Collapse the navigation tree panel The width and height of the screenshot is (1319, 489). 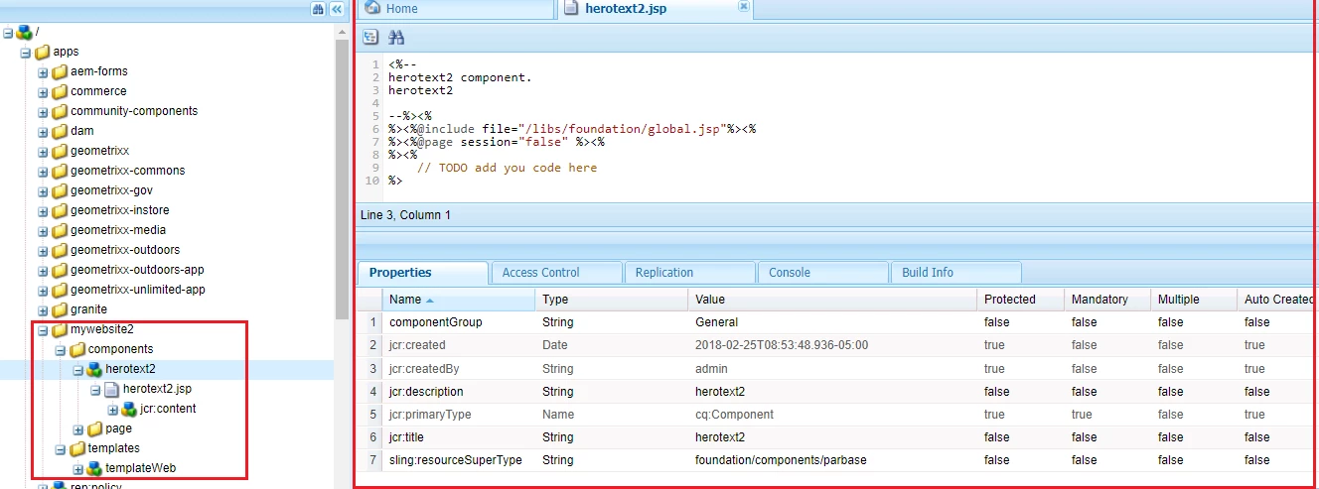(337, 8)
